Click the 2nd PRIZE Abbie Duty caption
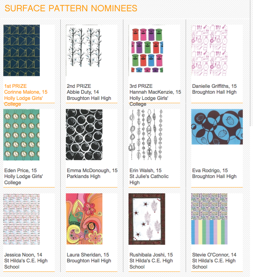This screenshot has width=253, height=277. (x=89, y=92)
